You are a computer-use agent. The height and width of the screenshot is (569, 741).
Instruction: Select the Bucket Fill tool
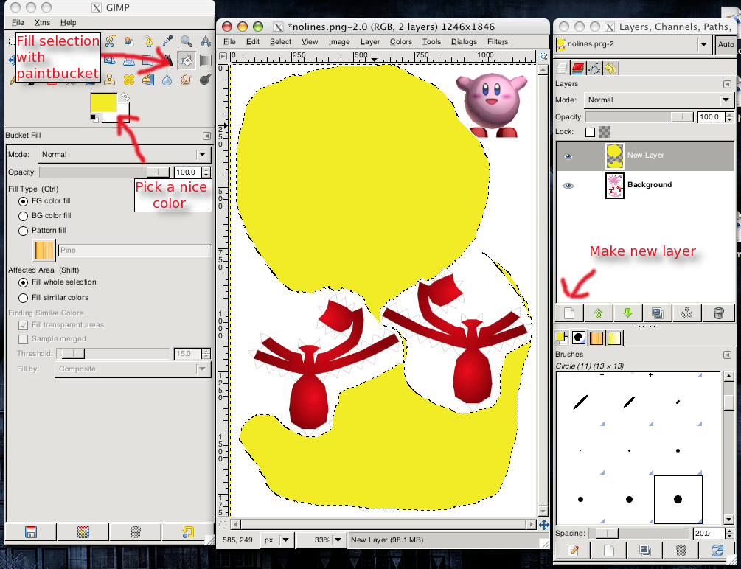click(x=187, y=60)
